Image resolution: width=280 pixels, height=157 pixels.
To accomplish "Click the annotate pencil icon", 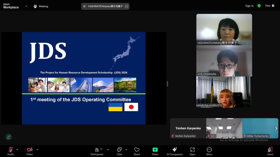I will [x=8, y=137].
